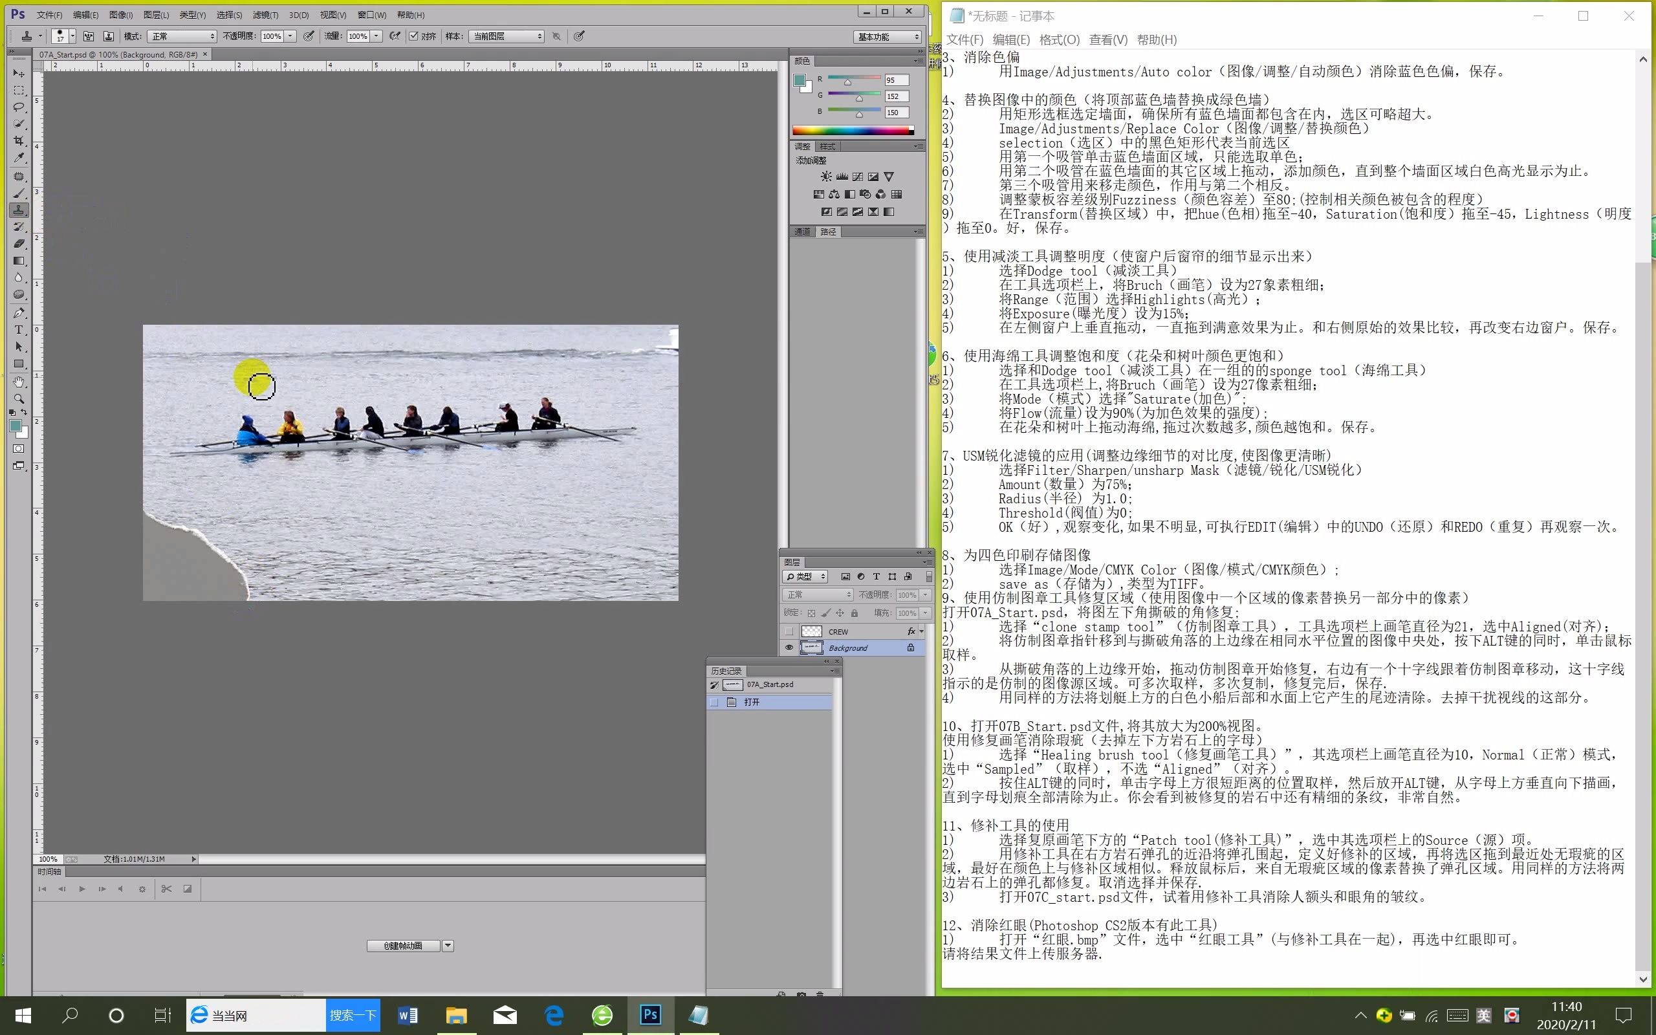Viewport: 1656px width, 1035px height.
Task: Click the 创建帧动画 button
Action: point(403,945)
